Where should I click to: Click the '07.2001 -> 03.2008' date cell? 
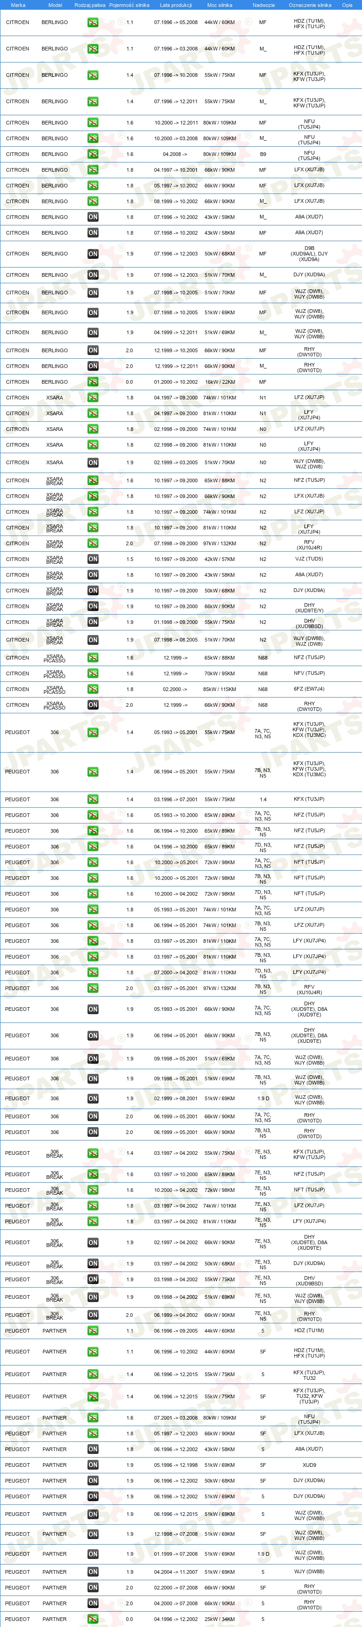coord(175,1418)
